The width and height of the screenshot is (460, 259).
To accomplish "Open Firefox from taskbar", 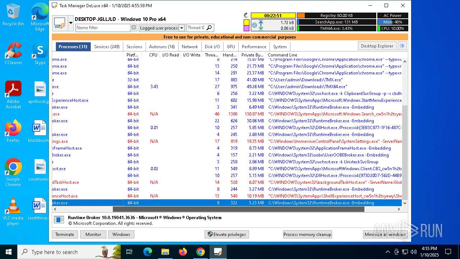I will click(183, 252).
